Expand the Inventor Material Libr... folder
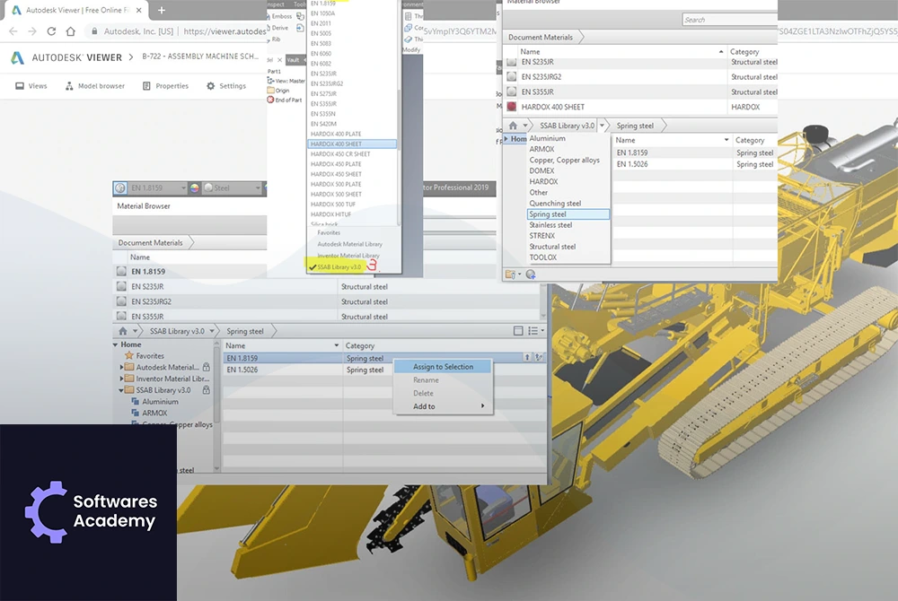Image resolution: width=898 pixels, height=601 pixels. 121,379
